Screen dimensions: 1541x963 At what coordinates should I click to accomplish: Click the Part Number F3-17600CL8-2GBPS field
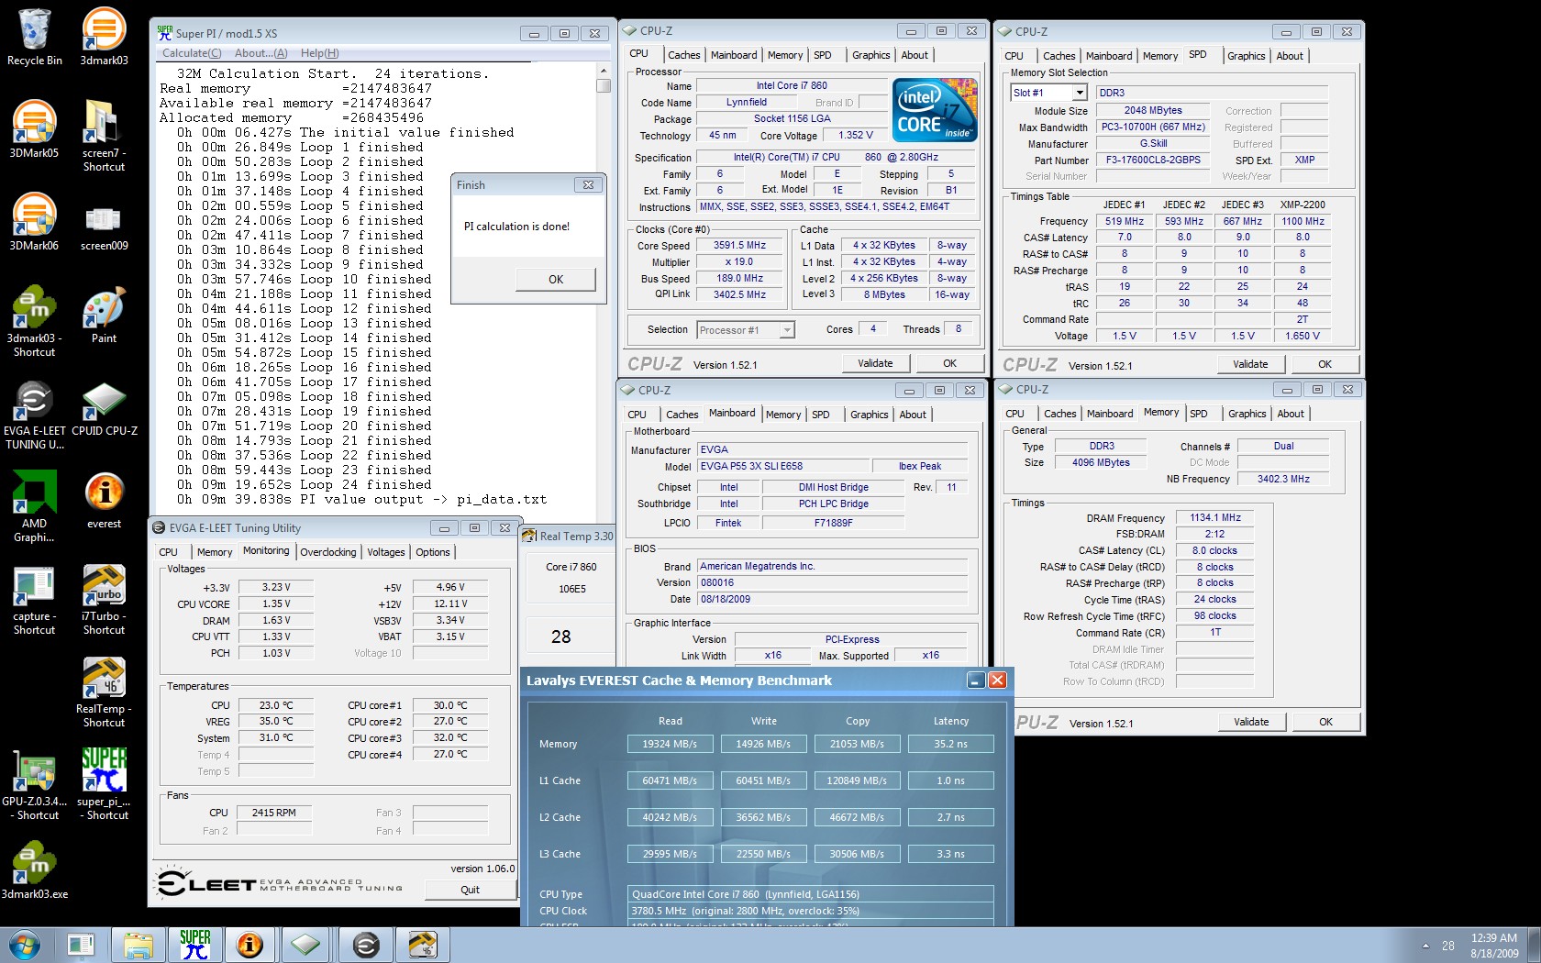[x=1153, y=160]
